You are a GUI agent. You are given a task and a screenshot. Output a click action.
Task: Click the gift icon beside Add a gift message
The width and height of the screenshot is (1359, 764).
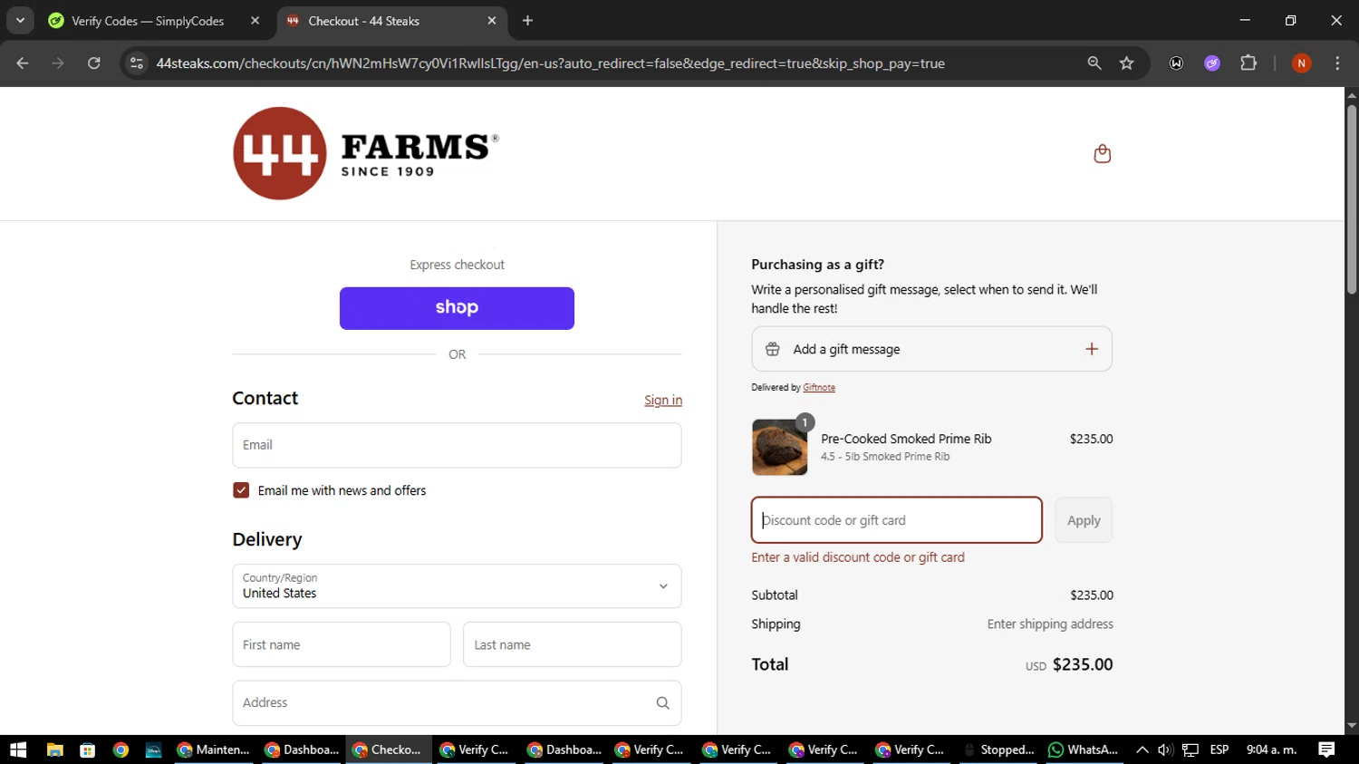[773, 349]
